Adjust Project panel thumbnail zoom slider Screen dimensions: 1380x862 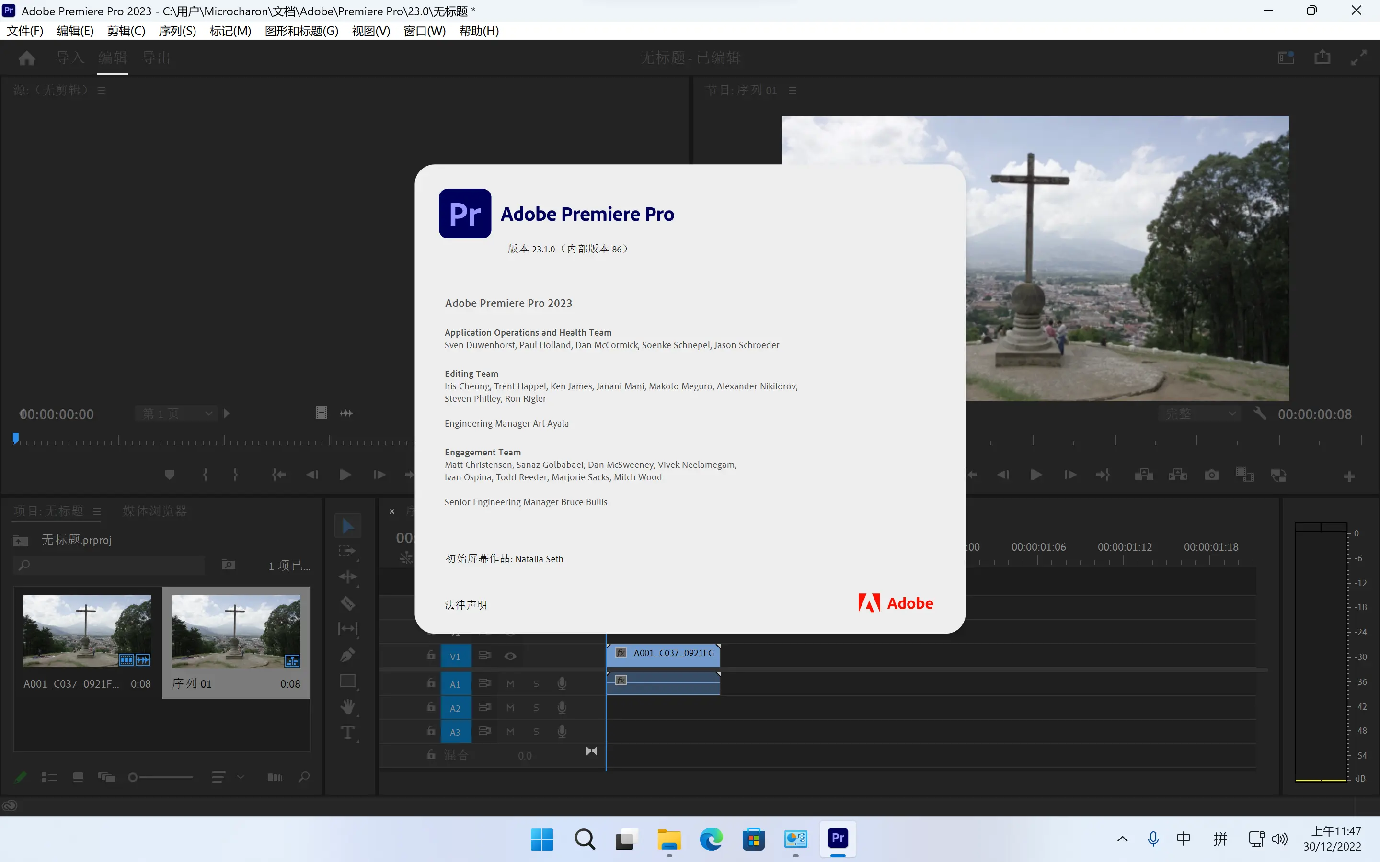[x=160, y=777]
